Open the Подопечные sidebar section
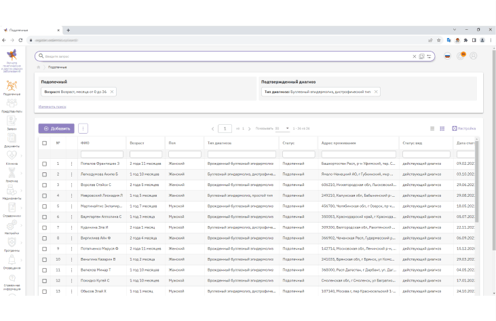Screen dimensions: 496x321 pyautogui.click(x=12, y=88)
